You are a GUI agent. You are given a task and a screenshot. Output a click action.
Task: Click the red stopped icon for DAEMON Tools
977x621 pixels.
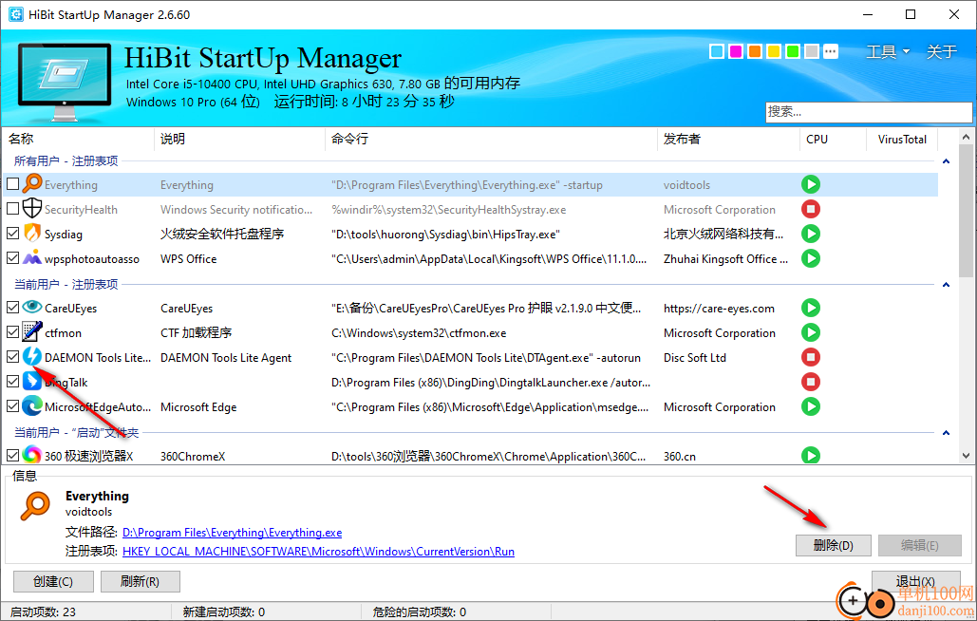(x=810, y=357)
